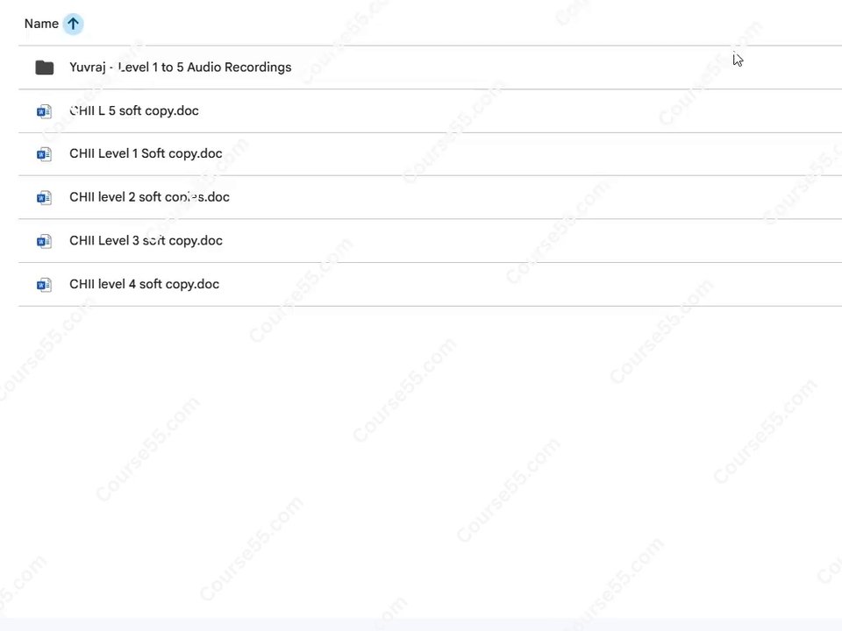This screenshot has width=842, height=631.
Task: Sort by the Name column header
Action: click(41, 24)
